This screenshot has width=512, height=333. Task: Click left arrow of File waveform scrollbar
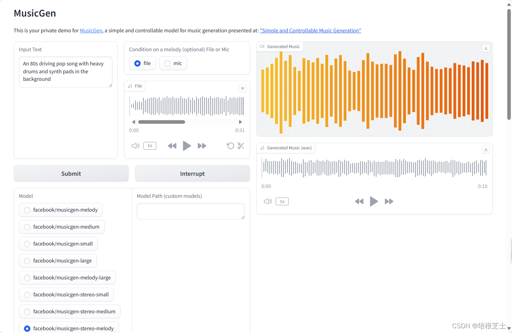[134, 122]
